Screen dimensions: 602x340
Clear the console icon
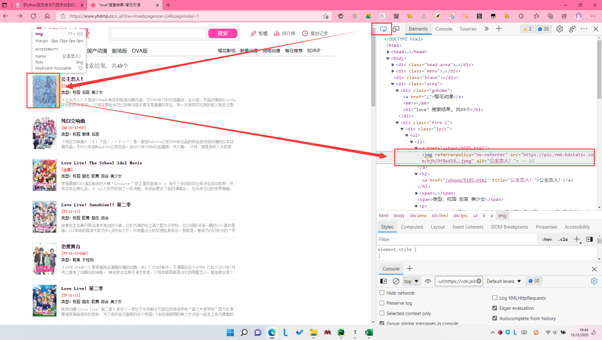pos(396,281)
